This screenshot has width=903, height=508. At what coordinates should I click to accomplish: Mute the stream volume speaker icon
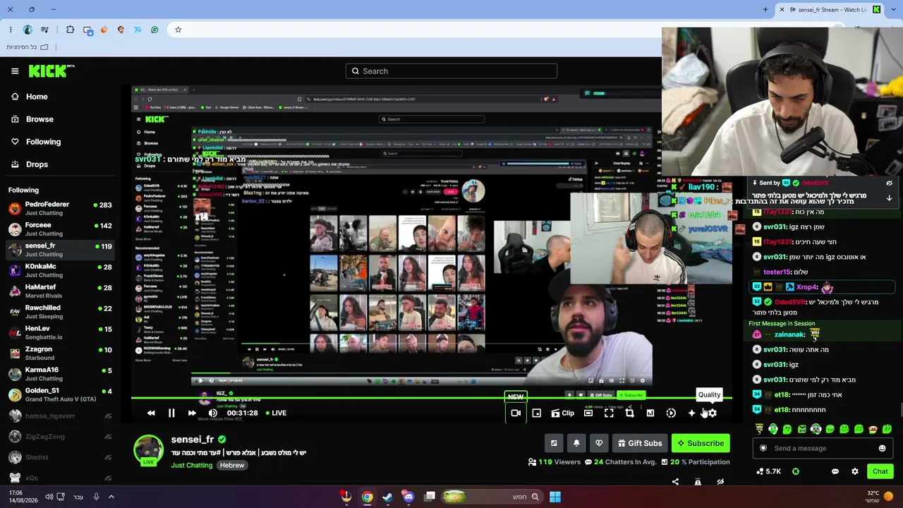click(213, 413)
